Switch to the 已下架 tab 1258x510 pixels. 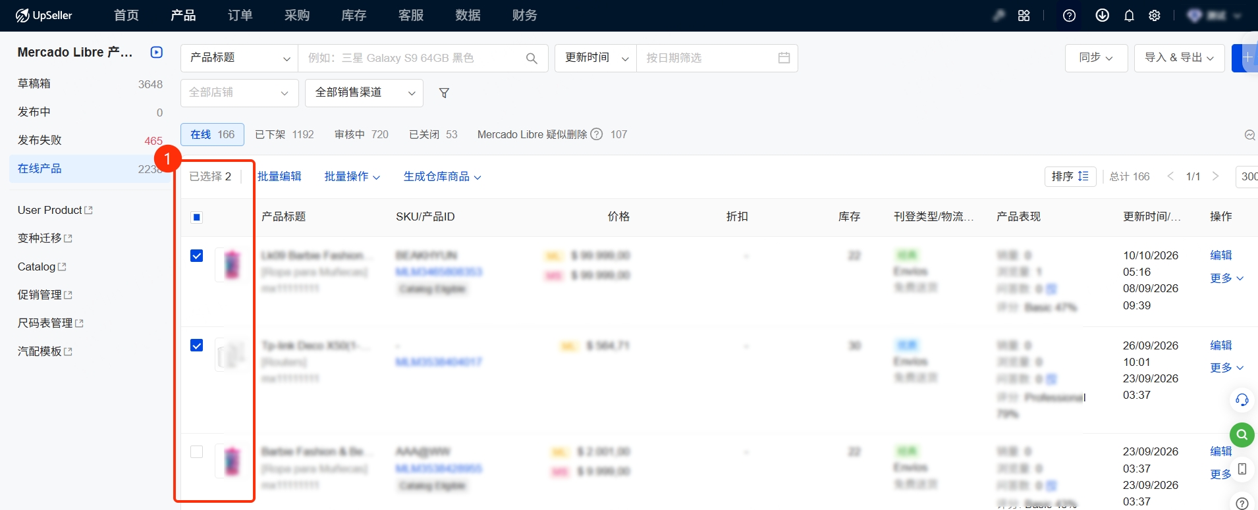point(285,134)
